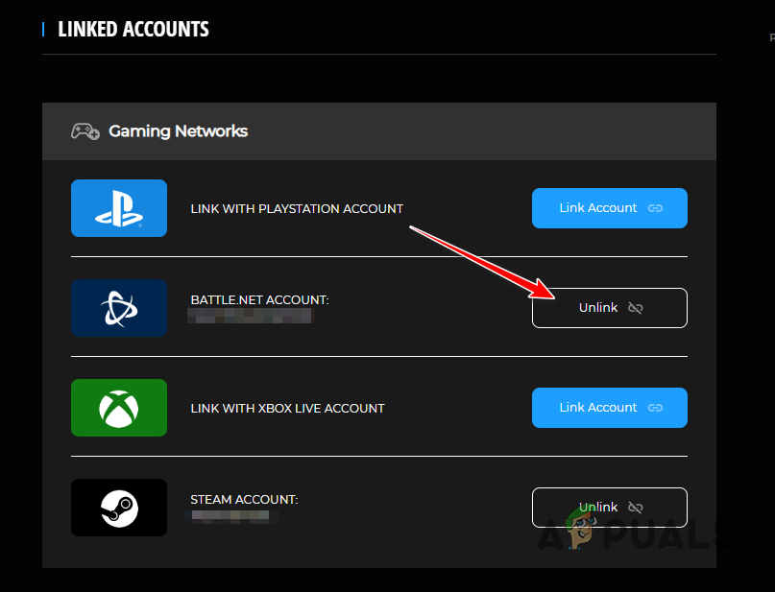
Task: Click the Steam logo icon
Action: [118, 508]
